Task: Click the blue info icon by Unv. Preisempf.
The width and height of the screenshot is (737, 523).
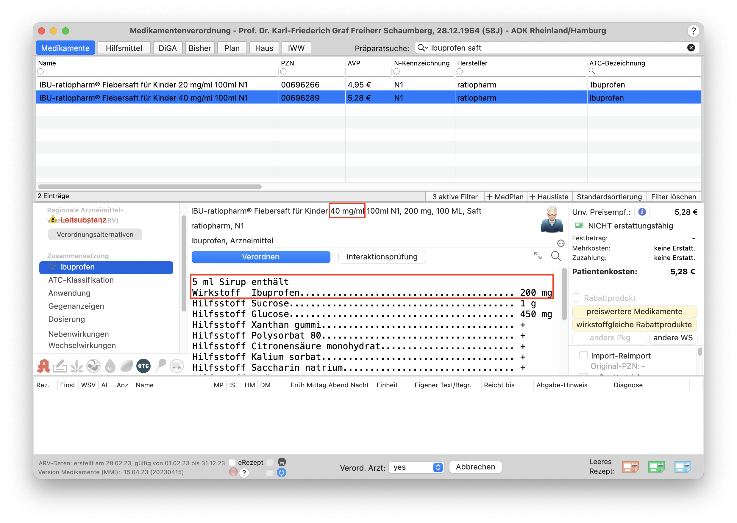Action: pos(642,212)
